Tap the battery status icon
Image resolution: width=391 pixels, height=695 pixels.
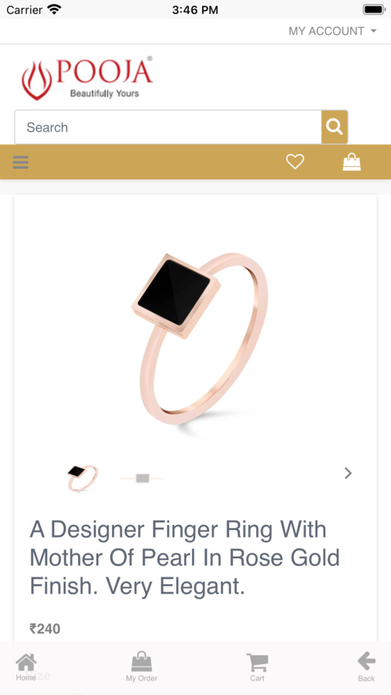click(x=374, y=9)
